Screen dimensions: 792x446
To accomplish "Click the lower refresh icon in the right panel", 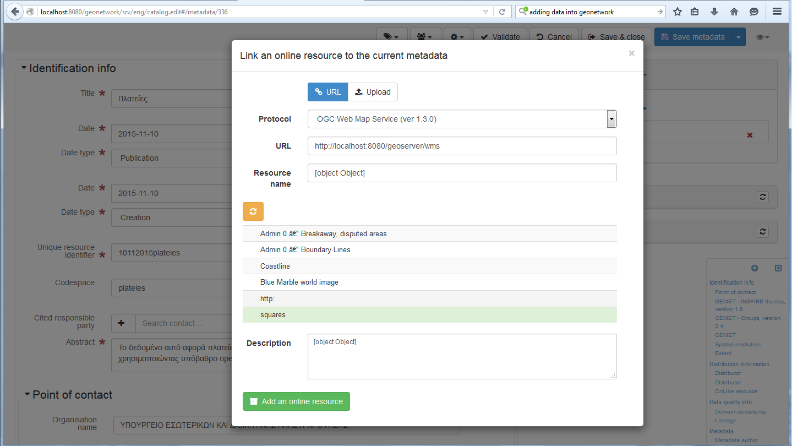I will (762, 232).
